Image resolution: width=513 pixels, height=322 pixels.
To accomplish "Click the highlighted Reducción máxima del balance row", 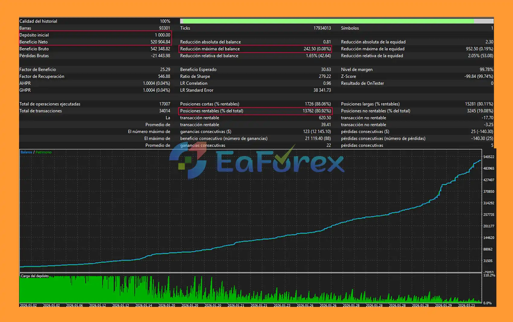I will point(255,49).
